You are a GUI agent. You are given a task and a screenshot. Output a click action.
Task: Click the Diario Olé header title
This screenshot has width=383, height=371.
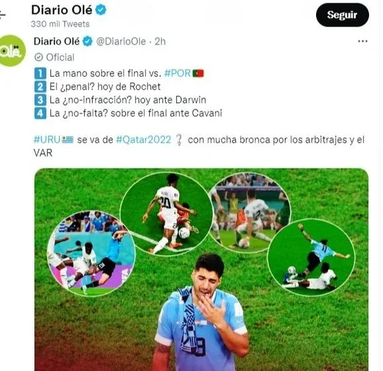62,10
